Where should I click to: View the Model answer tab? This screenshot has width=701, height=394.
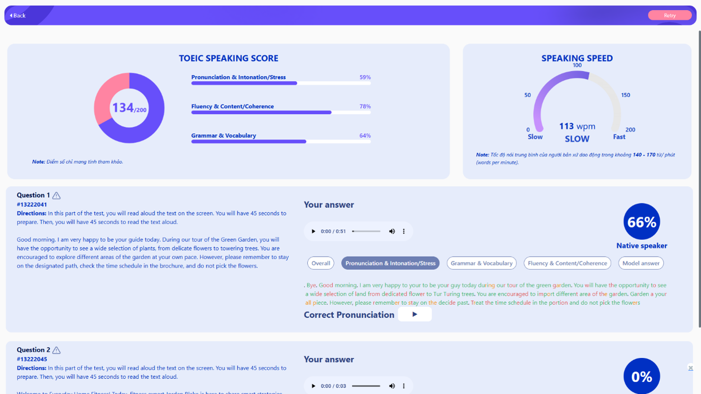[x=641, y=263]
